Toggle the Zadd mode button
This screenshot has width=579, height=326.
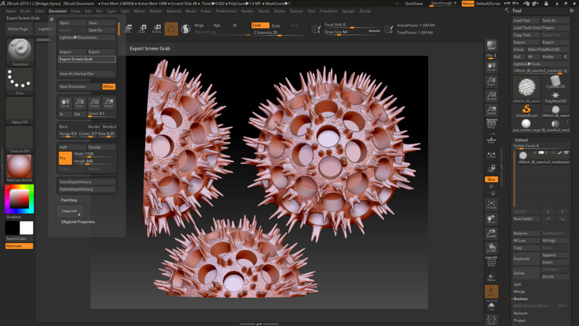pos(260,25)
